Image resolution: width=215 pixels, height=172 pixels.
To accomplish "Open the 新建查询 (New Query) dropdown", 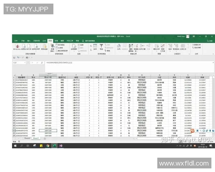I will pos(52,48).
